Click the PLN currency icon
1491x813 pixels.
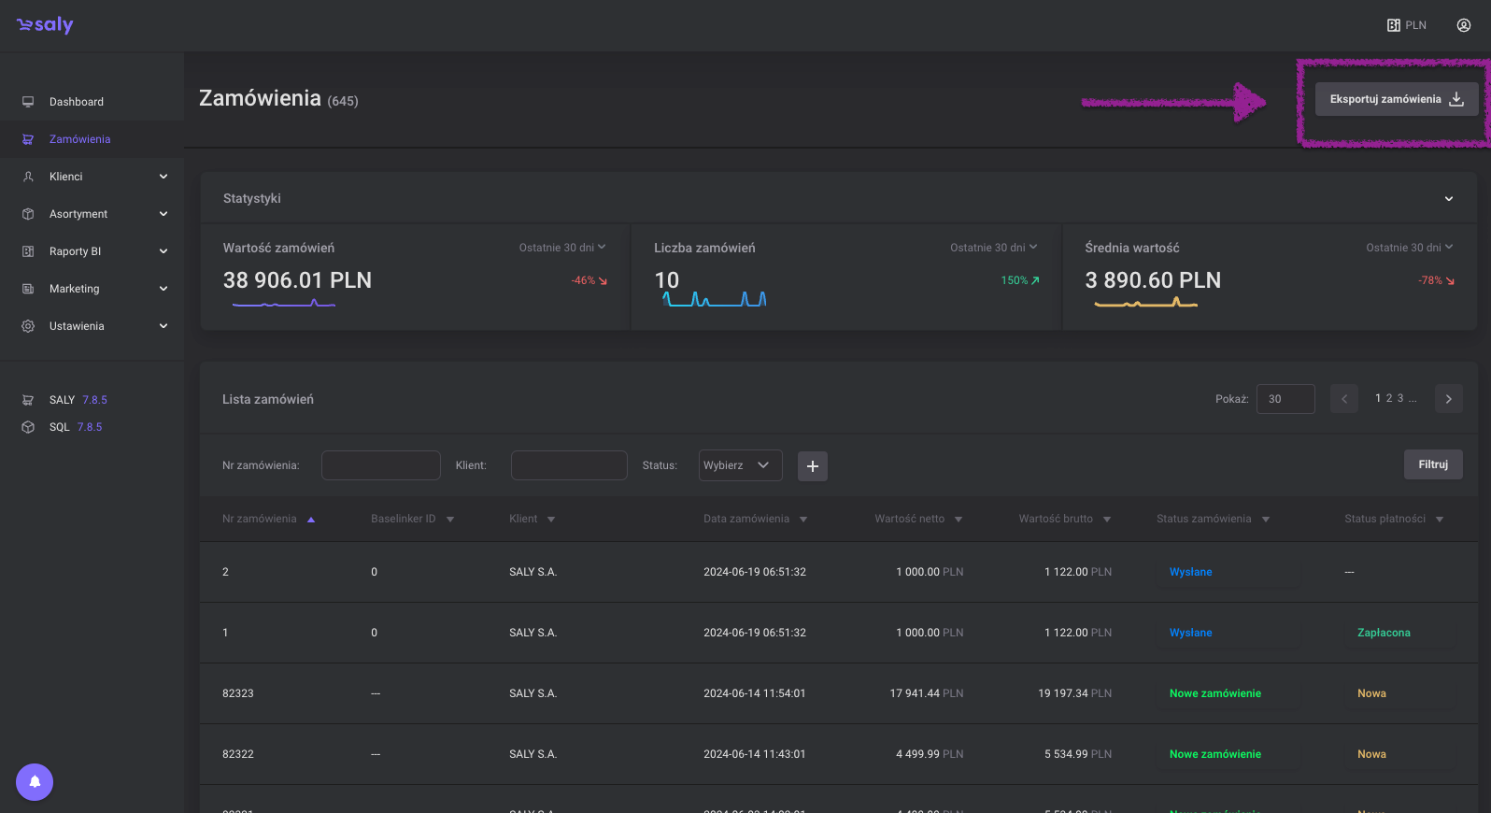click(x=1394, y=25)
